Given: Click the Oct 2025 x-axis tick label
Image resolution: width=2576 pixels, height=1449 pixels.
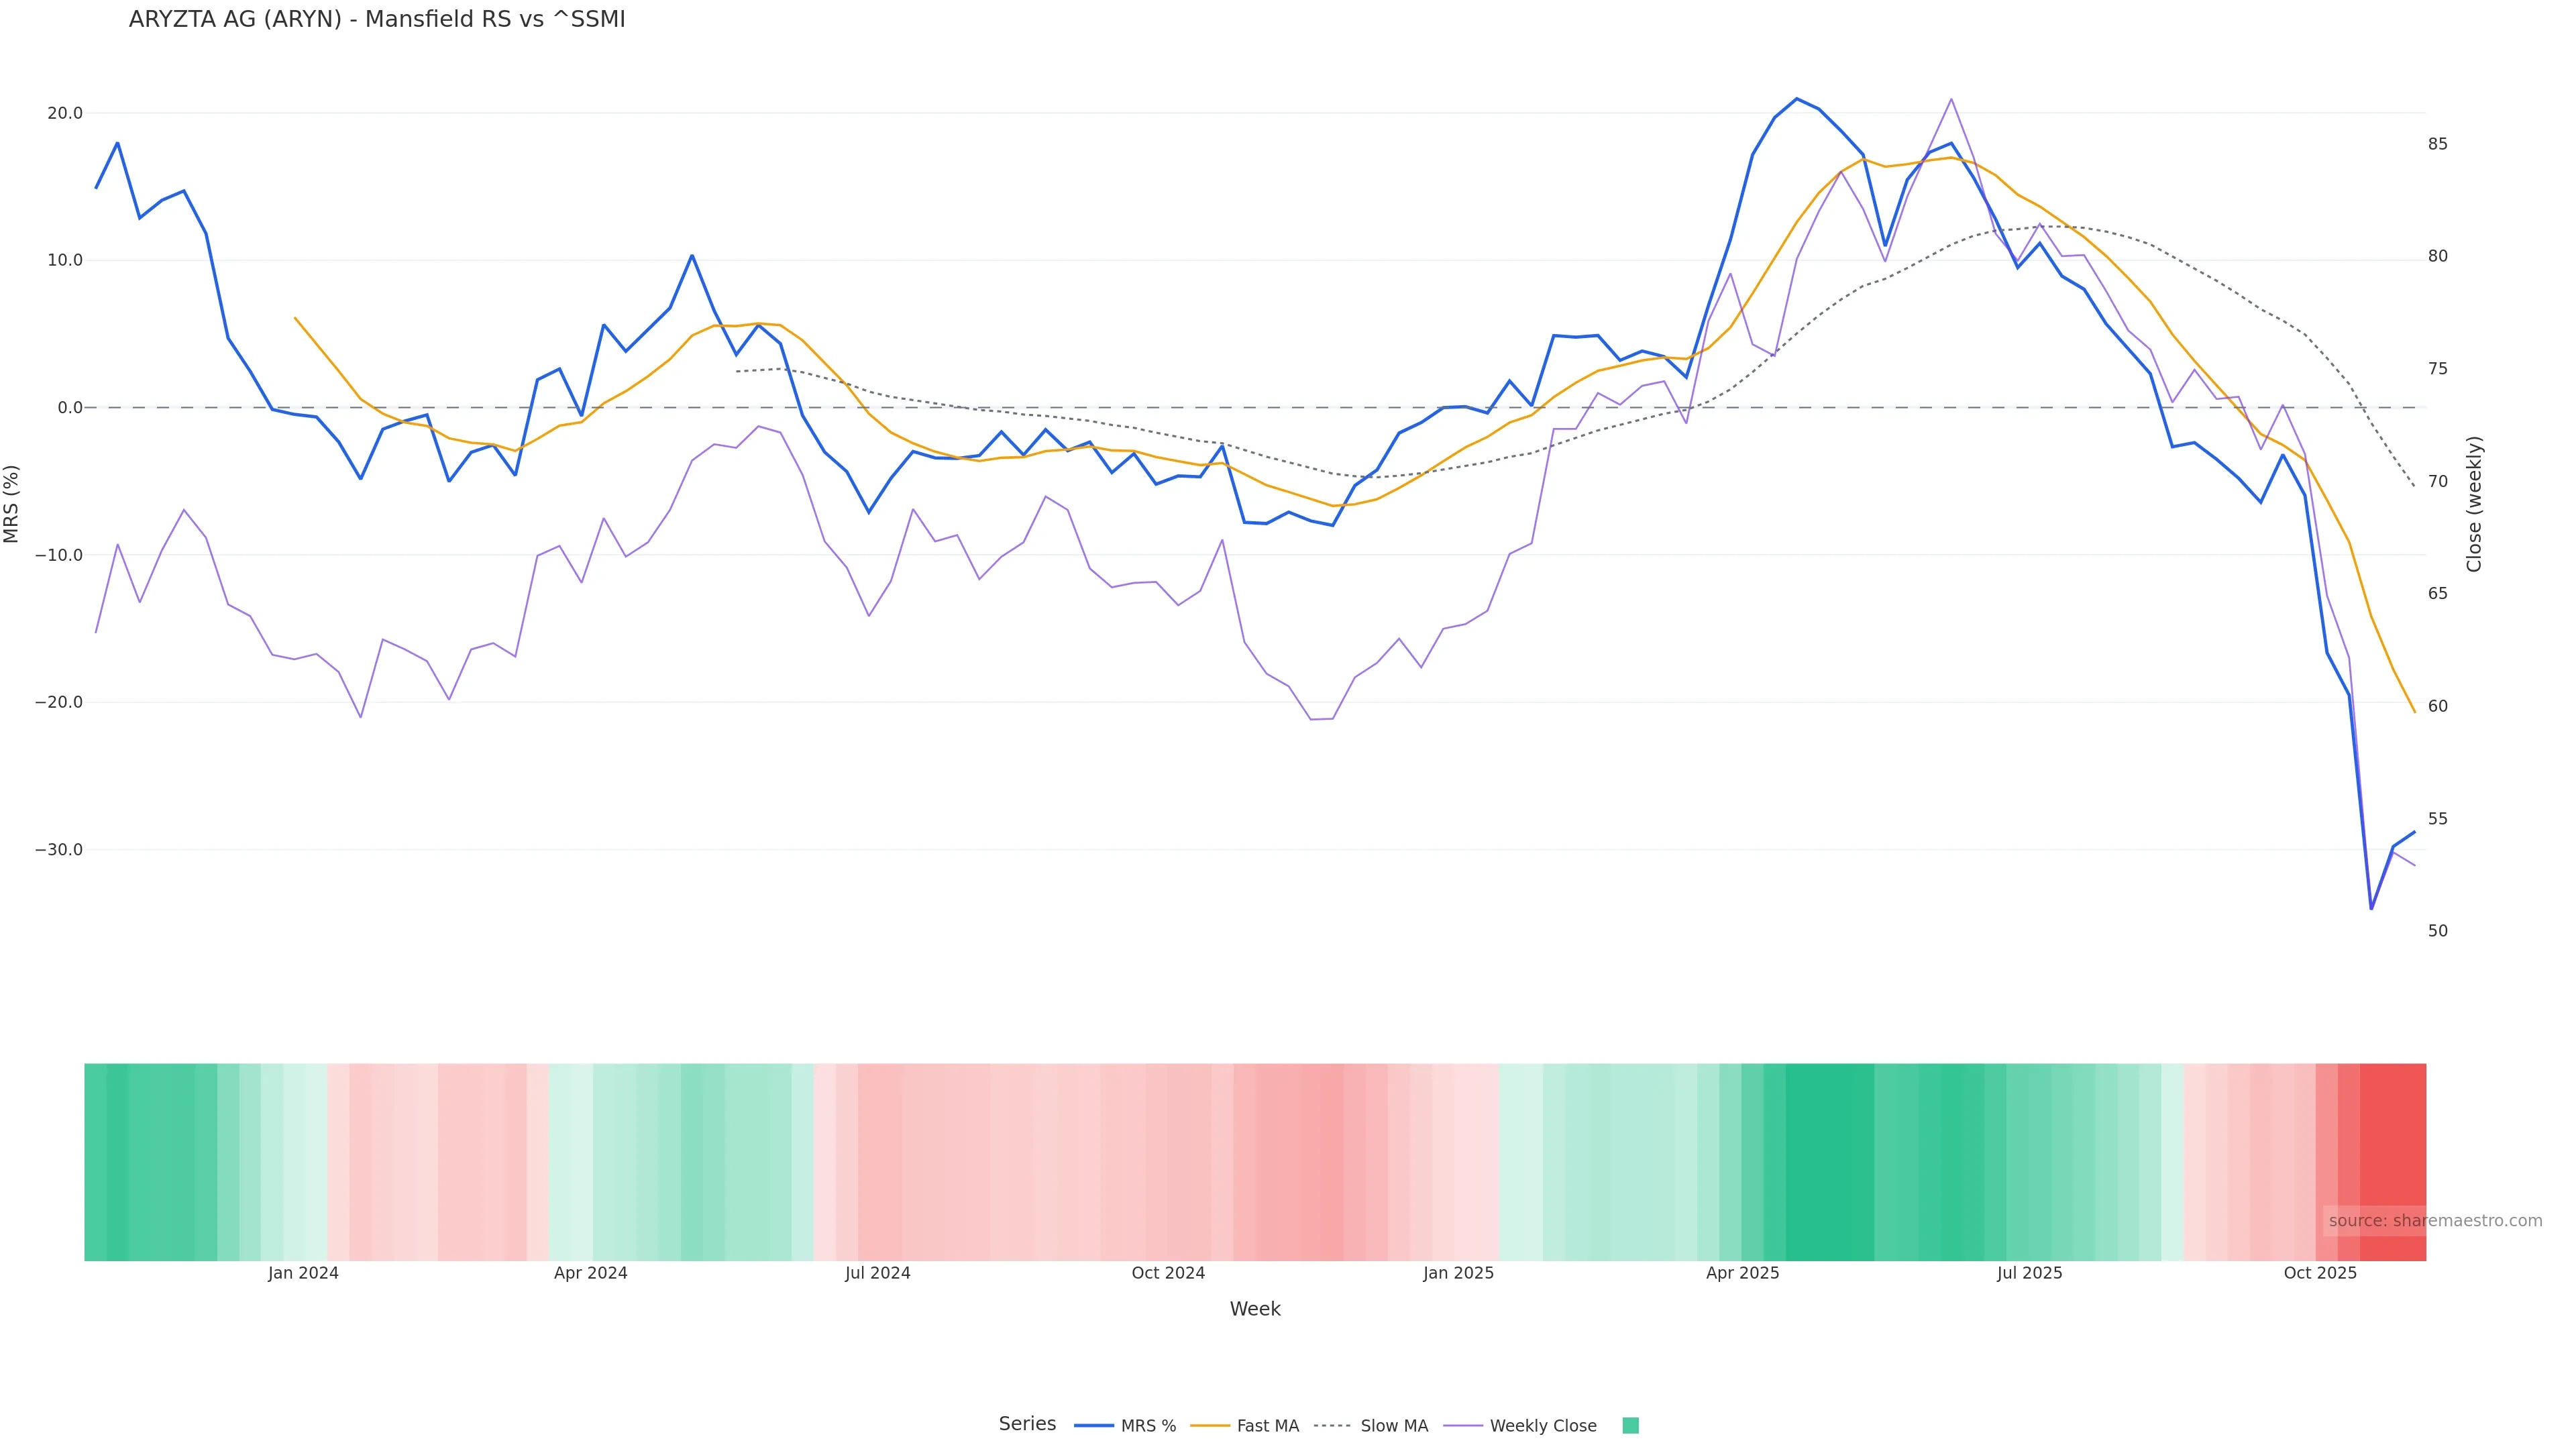Looking at the screenshot, I should click(2320, 1273).
